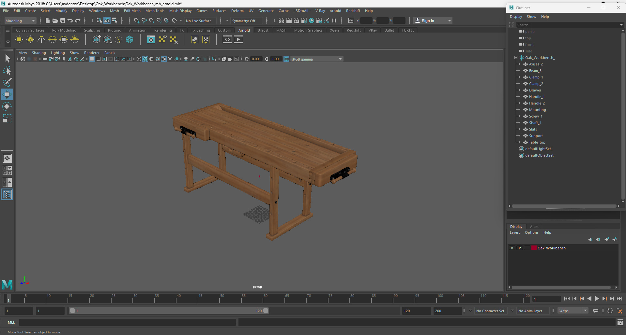
Task: Click the Open Scene folder icon
Action: [x=55, y=21]
